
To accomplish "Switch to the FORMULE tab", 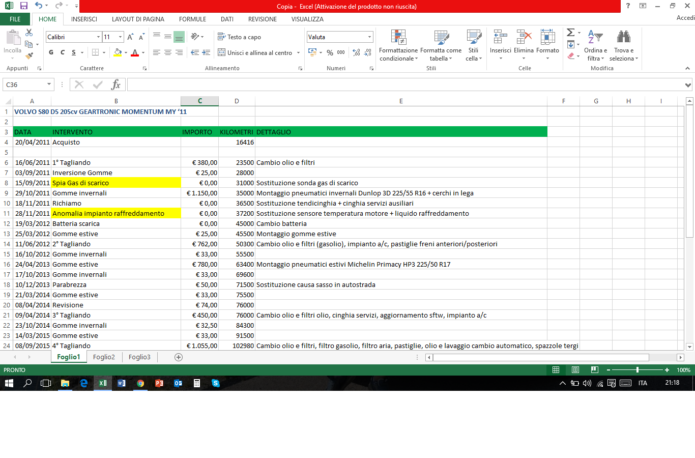I will click(x=192, y=19).
